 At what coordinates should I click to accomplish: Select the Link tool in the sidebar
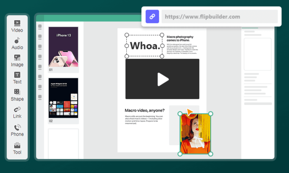click(17, 111)
